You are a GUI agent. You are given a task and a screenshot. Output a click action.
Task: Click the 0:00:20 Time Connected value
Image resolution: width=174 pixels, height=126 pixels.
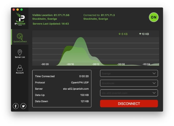pyautogui.click(x=84, y=76)
